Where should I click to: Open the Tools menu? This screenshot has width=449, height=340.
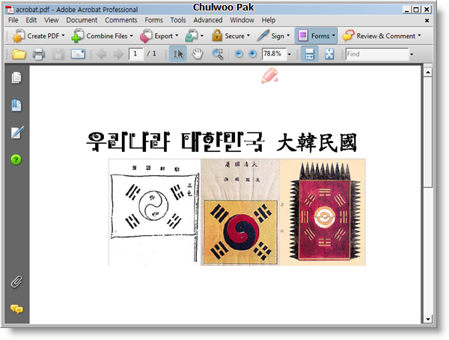click(178, 20)
